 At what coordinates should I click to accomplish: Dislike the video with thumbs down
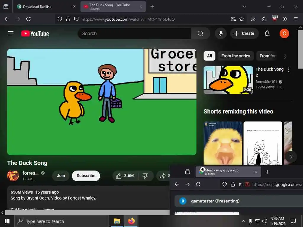click(x=145, y=176)
